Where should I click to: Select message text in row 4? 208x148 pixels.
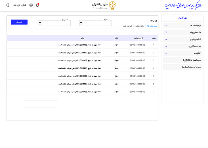[79, 68]
